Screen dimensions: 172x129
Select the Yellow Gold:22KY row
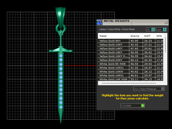pos(131,60)
